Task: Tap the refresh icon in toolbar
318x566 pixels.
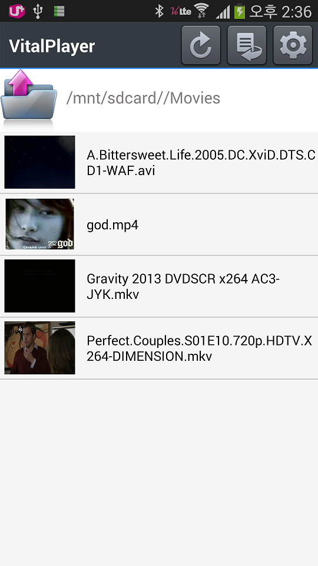Action: point(201,45)
